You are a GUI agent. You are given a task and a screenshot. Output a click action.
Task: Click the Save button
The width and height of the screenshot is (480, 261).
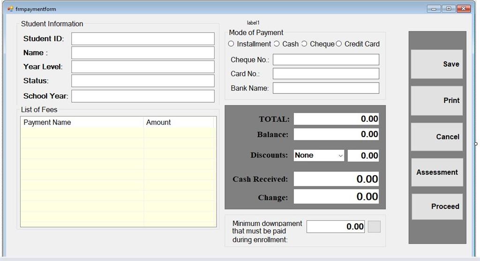pyautogui.click(x=437, y=64)
